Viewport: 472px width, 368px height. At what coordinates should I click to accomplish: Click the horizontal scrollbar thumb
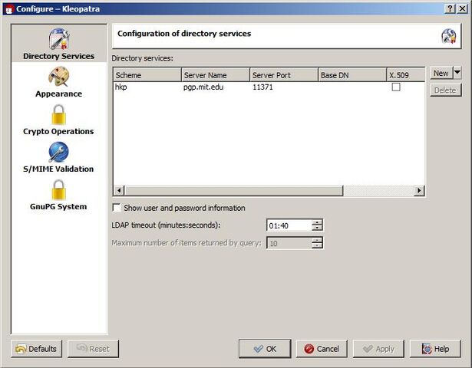234,190
